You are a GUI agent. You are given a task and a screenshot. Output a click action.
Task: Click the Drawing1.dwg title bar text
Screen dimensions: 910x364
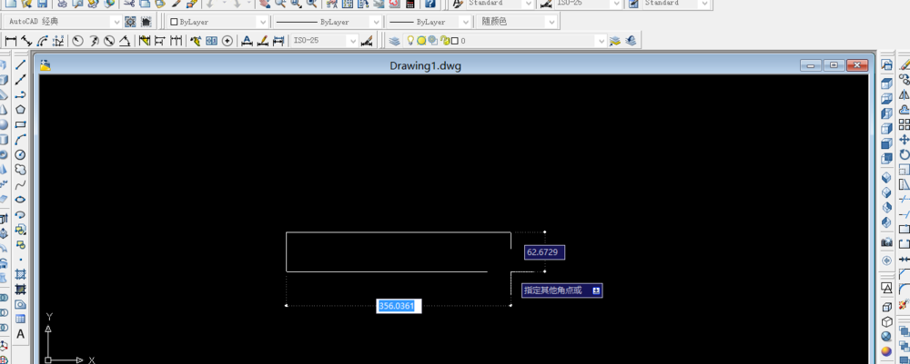(425, 66)
